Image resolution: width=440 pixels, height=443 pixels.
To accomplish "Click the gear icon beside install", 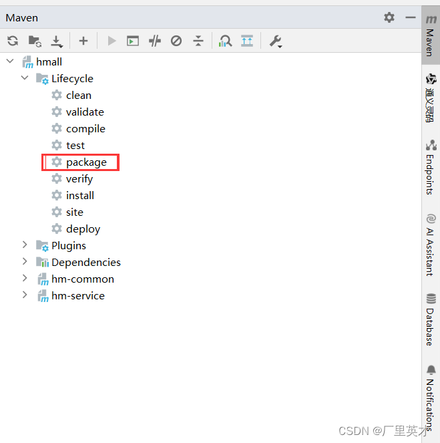I will pos(57,195).
